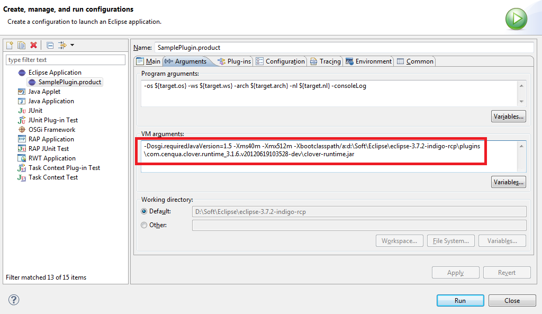The height and width of the screenshot is (314, 542).
Task: Click into the Name text field
Action: pos(344,48)
